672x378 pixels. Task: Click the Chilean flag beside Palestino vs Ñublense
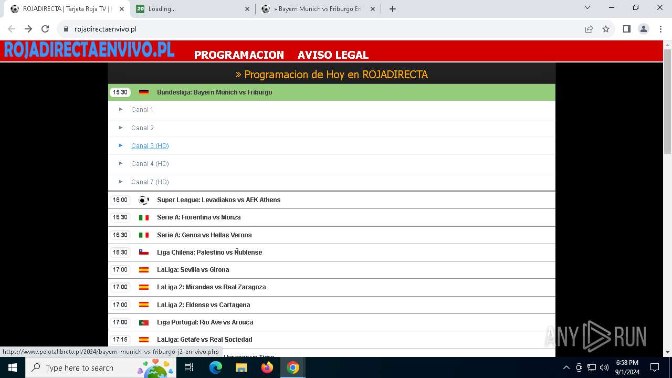click(144, 253)
